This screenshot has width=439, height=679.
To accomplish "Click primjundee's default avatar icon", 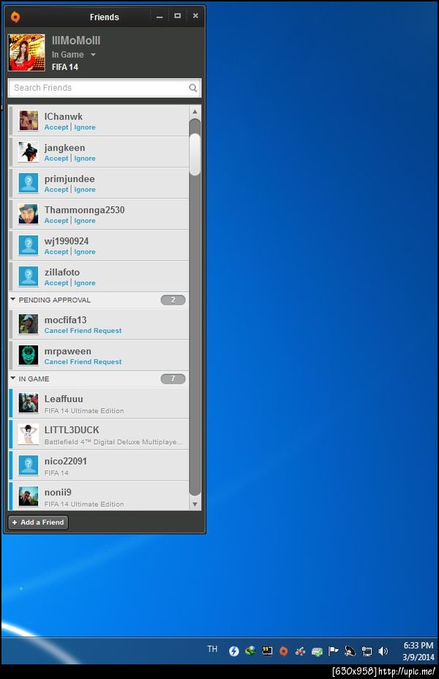I will tap(28, 183).
